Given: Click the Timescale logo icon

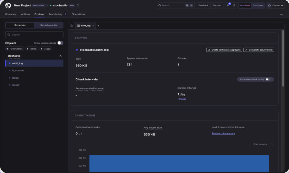Looking at the screenshot, I should pyautogui.click(x=8, y=5).
